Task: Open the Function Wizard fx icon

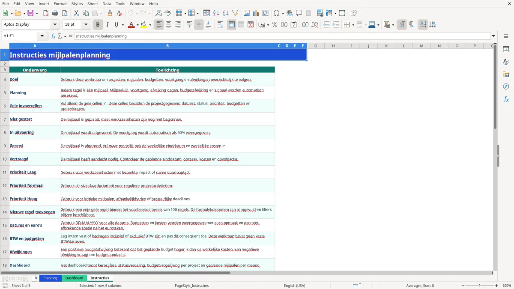Action: tap(53, 36)
